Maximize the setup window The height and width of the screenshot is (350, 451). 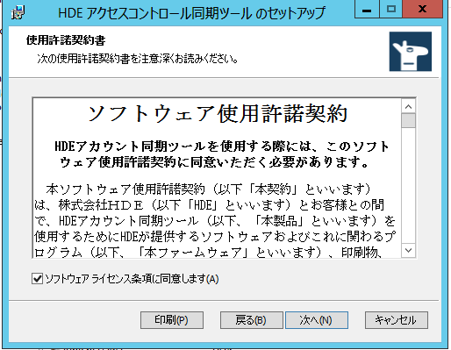pos(391,10)
